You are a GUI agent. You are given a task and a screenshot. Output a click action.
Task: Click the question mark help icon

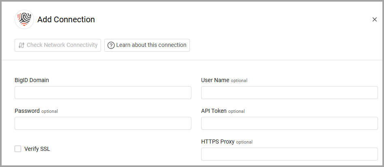pos(111,45)
